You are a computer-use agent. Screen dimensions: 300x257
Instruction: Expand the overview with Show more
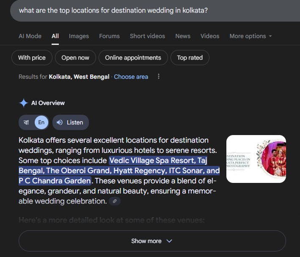[x=146, y=241]
